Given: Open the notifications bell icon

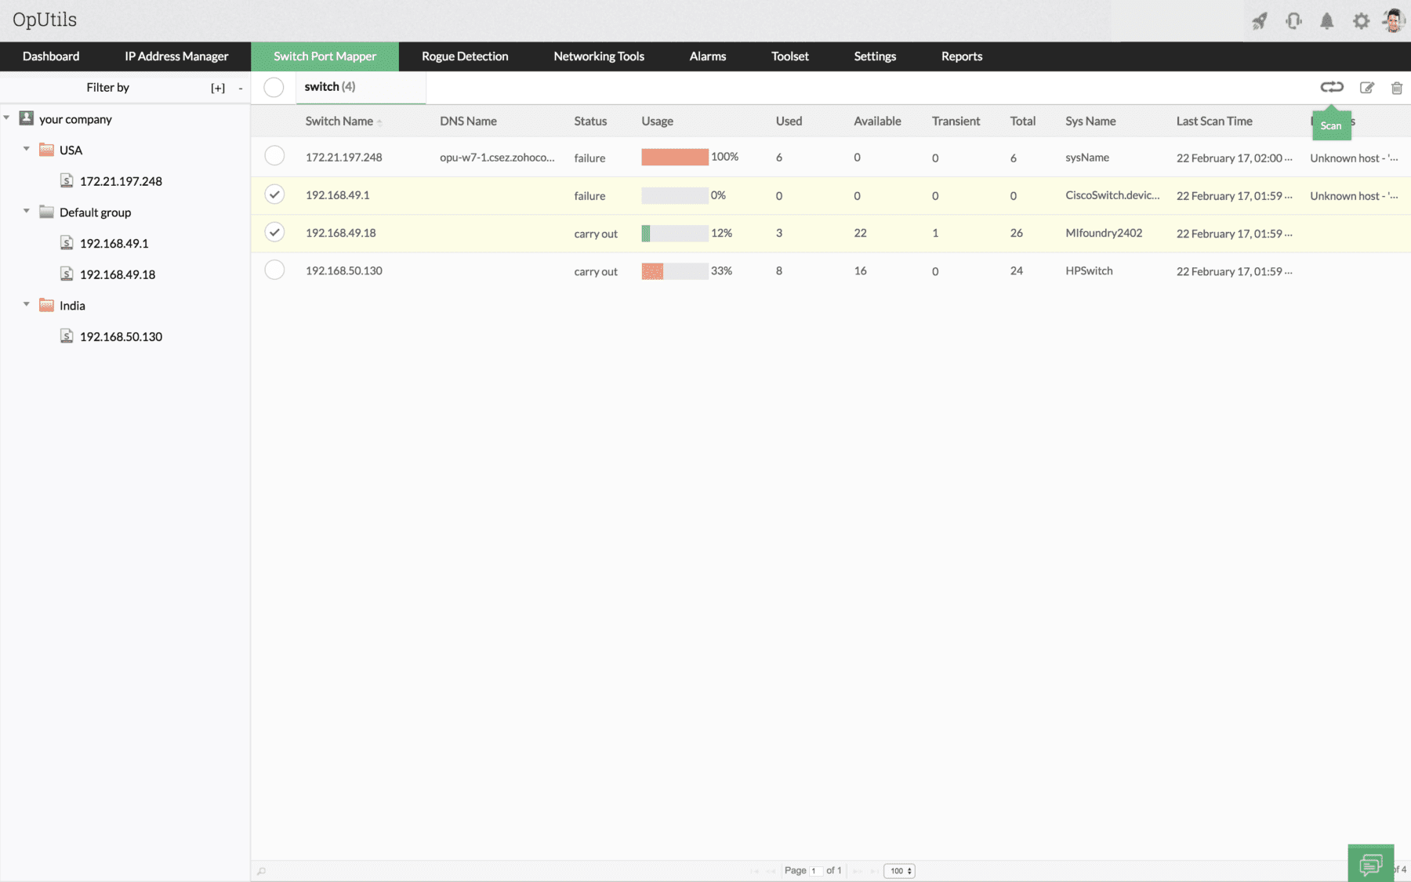Looking at the screenshot, I should click(x=1326, y=21).
